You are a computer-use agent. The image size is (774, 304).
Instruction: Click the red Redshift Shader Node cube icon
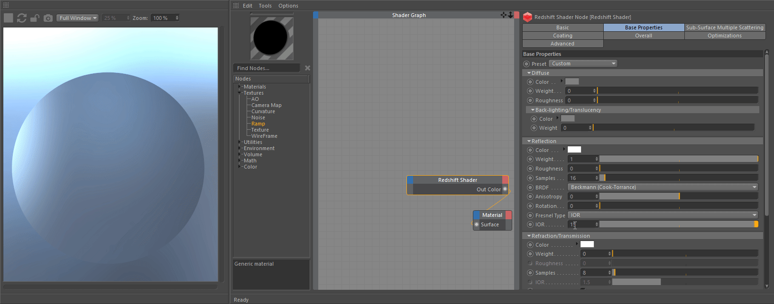click(x=527, y=17)
